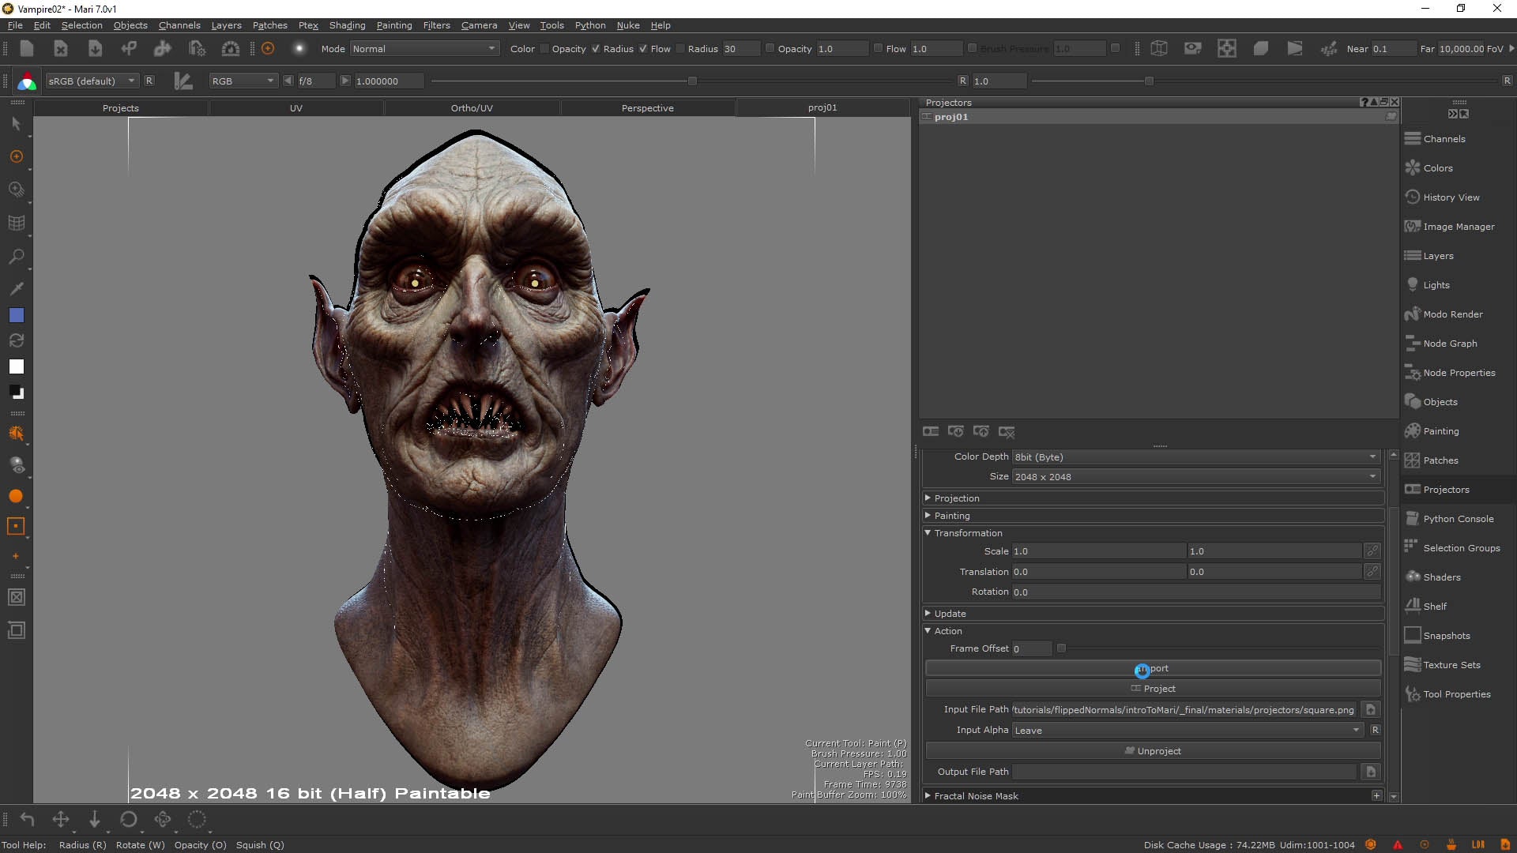Switch to the Perspective tab
The width and height of the screenshot is (1517, 853).
647,108
